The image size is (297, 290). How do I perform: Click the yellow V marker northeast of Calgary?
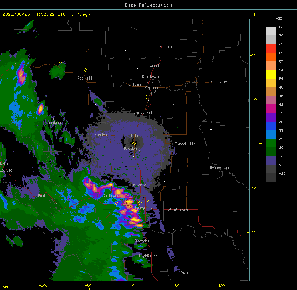148,201
